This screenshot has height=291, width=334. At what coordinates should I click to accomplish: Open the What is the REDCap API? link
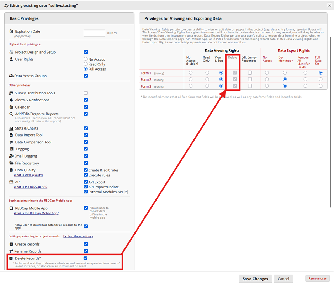pyautogui.click(x=31, y=187)
